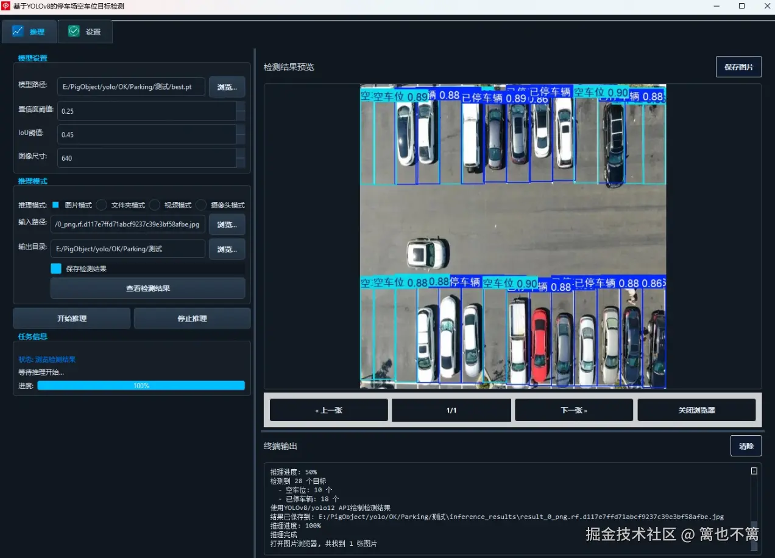775x558 pixels.
Task: Click the 终端输出 heading
Action: click(x=280, y=446)
